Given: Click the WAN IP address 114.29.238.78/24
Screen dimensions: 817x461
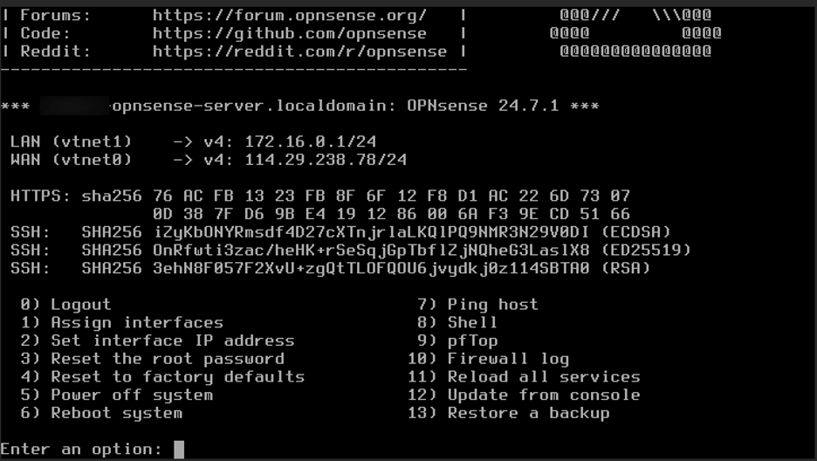Looking at the screenshot, I should click(326, 160).
